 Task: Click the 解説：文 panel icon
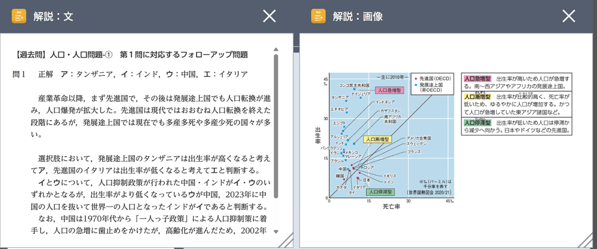tap(19, 16)
